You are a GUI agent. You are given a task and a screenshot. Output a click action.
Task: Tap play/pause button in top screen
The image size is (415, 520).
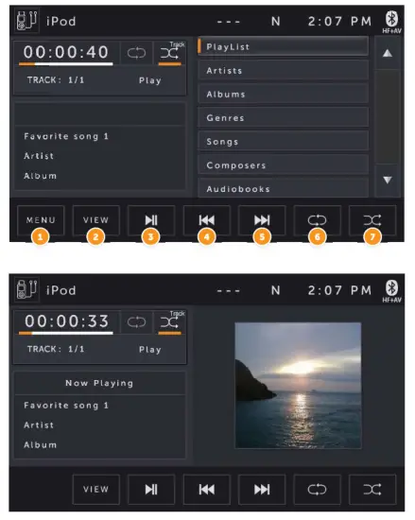[x=151, y=220]
